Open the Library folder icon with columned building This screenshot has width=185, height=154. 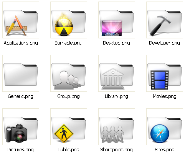(117, 73)
